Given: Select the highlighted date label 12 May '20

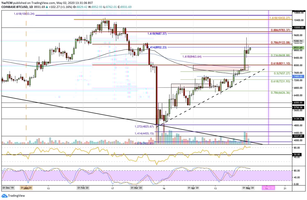Looking at the screenshot, I should (268, 187).
